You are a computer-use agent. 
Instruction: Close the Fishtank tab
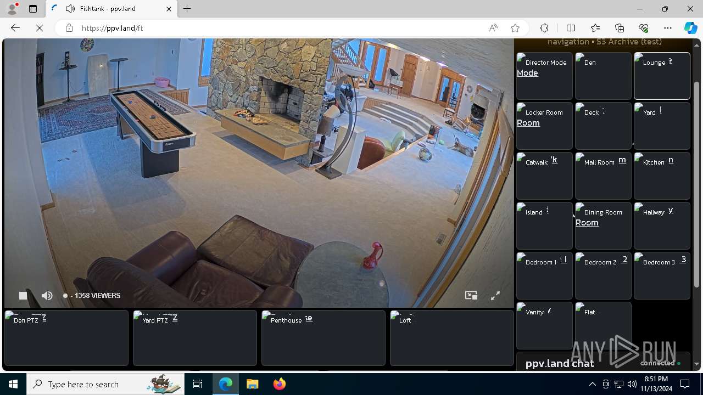click(x=169, y=9)
